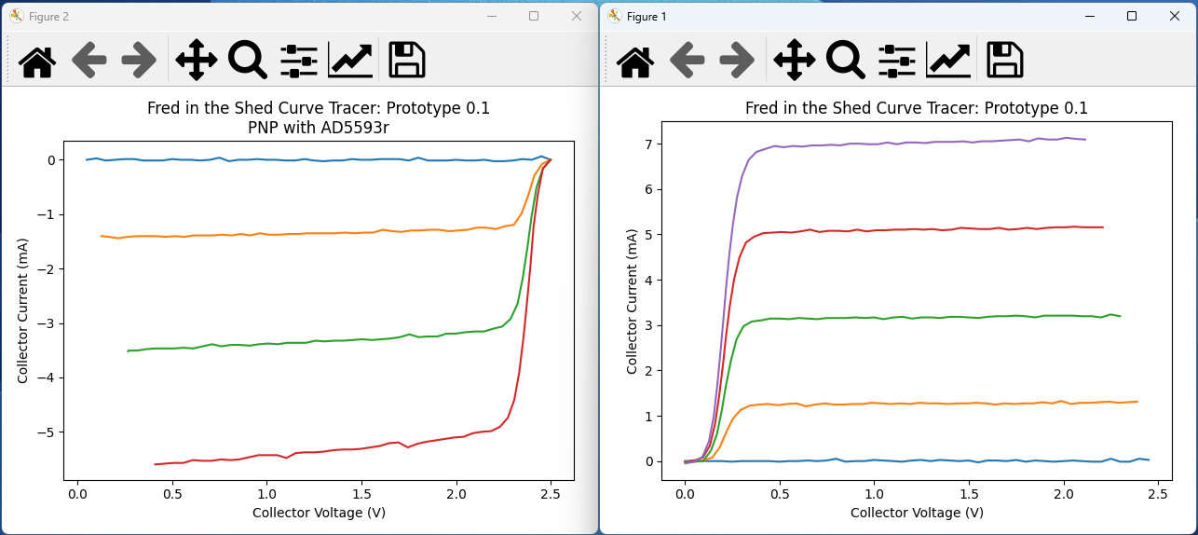1198x535 pixels.
Task: Save Figure 2 with the floppy icon
Action: (407, 60)
